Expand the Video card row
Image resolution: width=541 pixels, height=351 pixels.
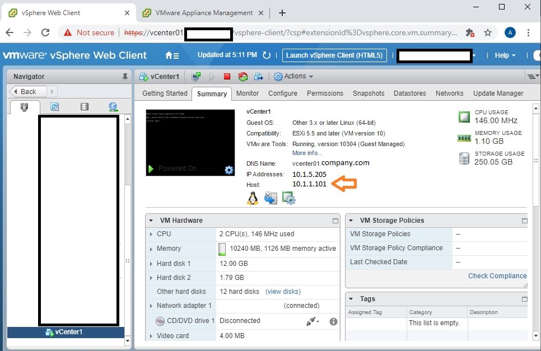[151, 336]
